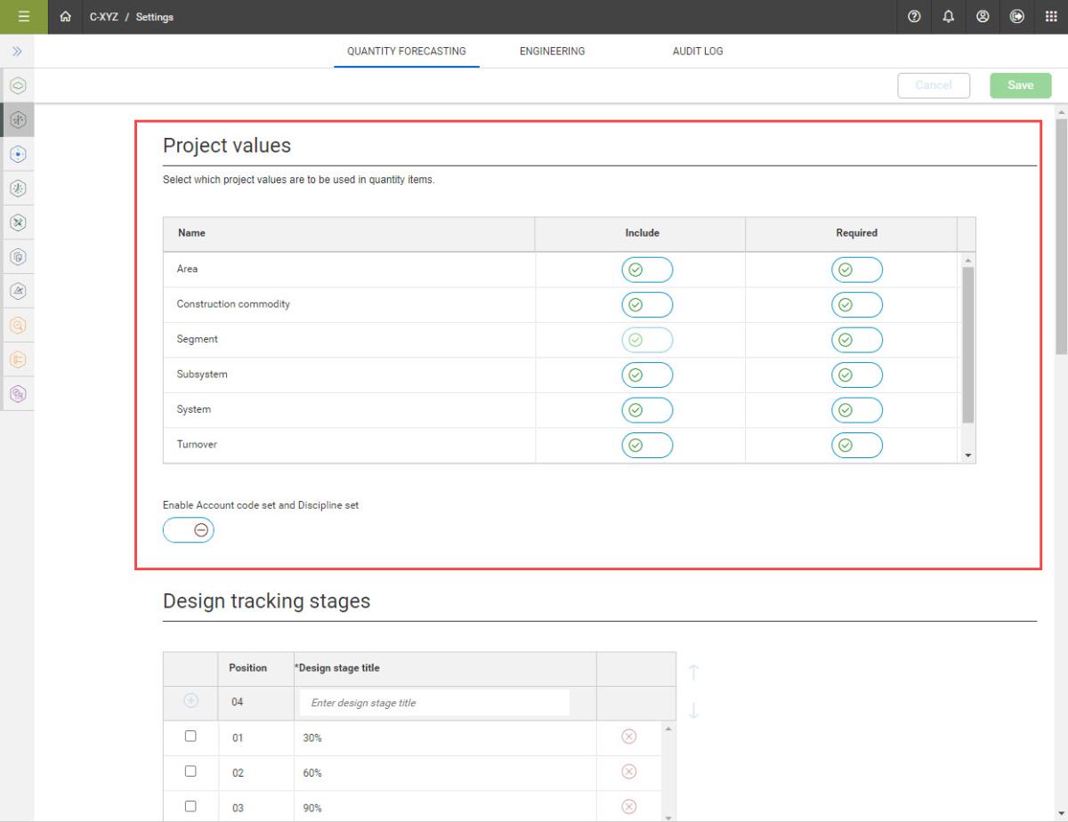The image size is (1068, 822).
Task: Check the box for the 60% stage
Action: tap(190, 771)
